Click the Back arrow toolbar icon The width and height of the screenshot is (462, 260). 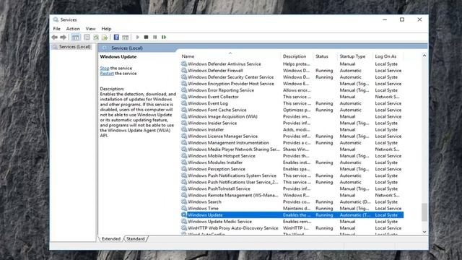(55, 37)
